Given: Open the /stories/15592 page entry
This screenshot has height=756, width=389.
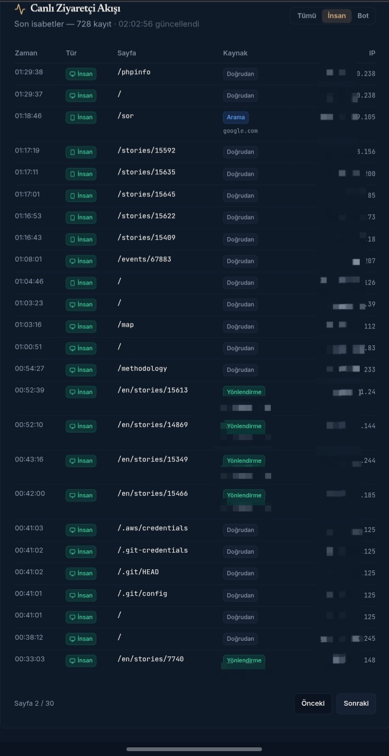Looking at the screenshot, I should tap(146, 150).
